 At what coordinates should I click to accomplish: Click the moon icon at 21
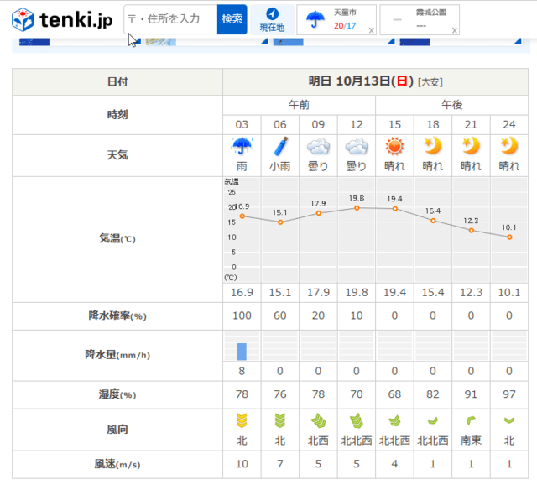(471, 145)
